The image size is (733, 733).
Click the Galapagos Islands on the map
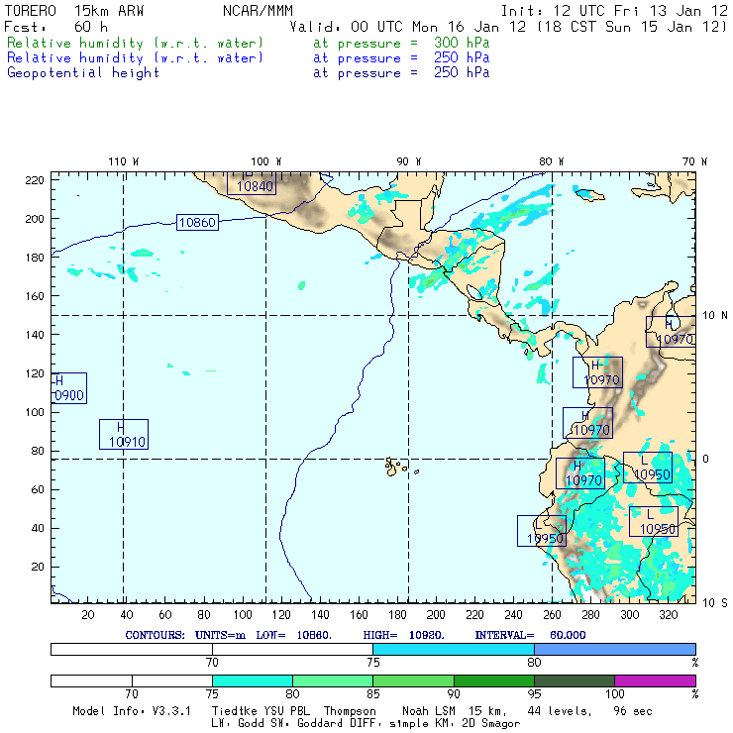click(x=395, y=465)
